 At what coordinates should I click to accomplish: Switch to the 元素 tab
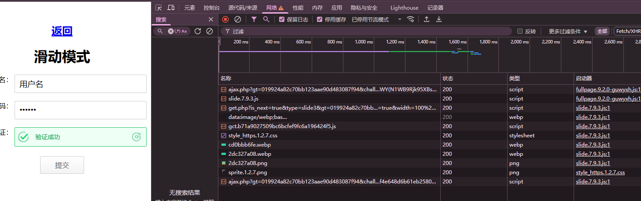[190, 7]
